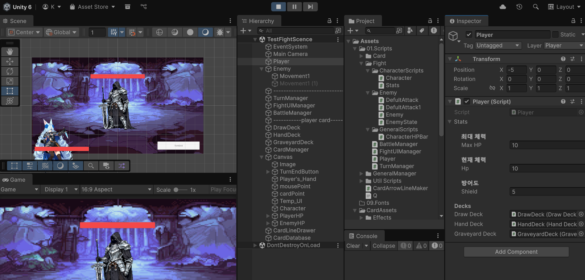Open the package manager box icon

coord(128,7)
